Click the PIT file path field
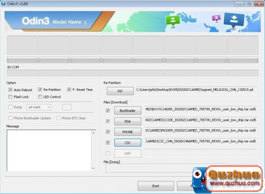This screenshot has width=265, height=194. pos(197,90)
